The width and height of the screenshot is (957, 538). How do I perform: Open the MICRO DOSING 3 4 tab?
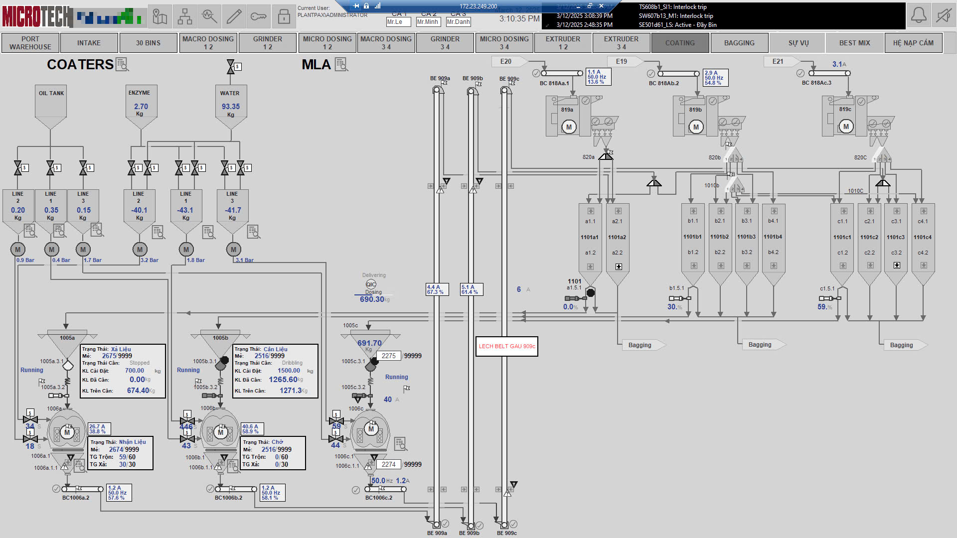click(504, 43)
